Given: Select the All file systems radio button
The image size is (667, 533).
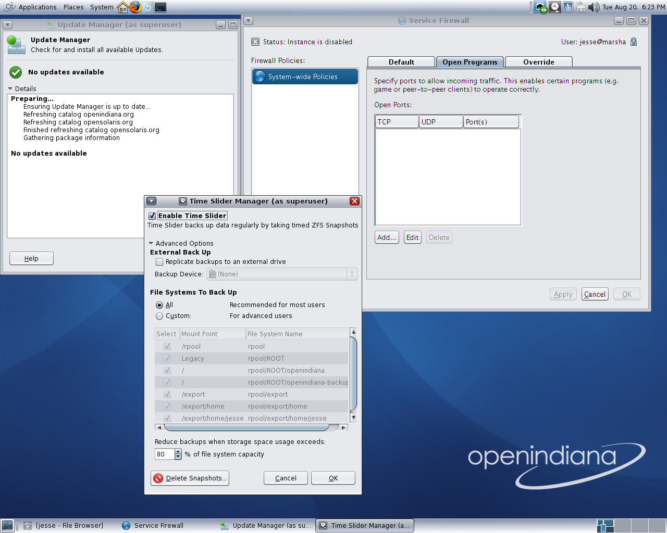Looking at the screenshot, I should point(159,305).
